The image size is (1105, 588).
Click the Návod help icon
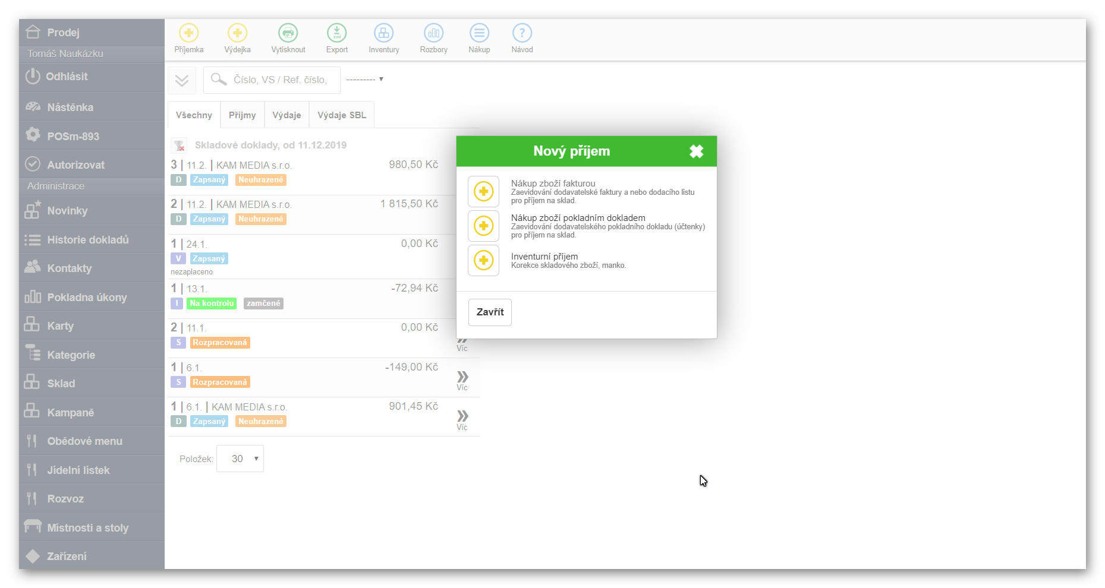pos(522,33)
